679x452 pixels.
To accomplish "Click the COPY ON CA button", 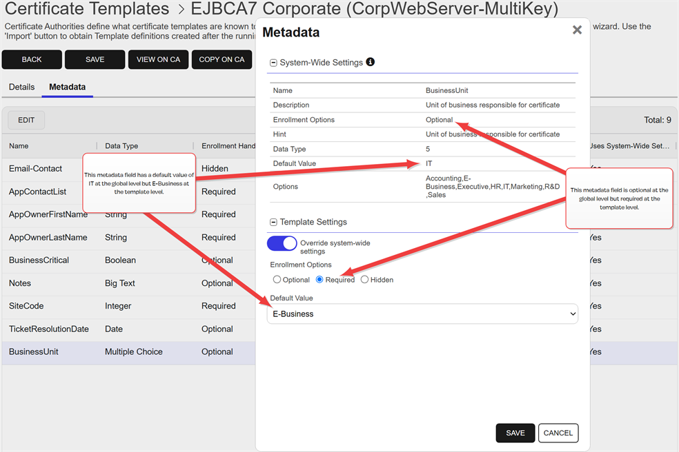I will [222, 60].
